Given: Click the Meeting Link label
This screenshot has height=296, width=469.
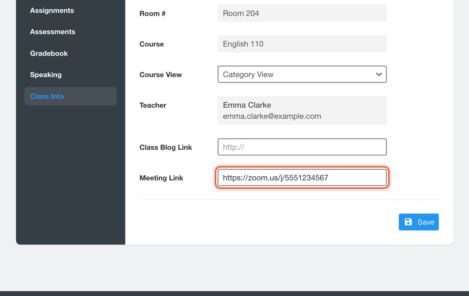Looking at the screenshot, I should [x=161, y=178].
